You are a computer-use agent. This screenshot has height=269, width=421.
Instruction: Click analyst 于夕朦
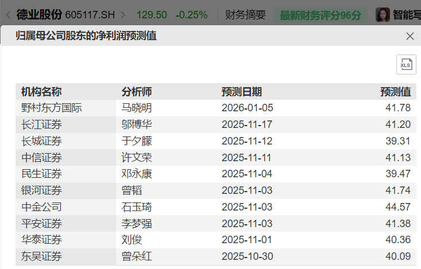(136, 141)
